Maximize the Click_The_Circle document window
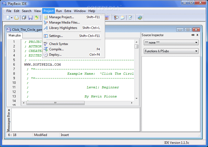Image resolution: width=208 pixels, height=147 pixels. (188, 30)
